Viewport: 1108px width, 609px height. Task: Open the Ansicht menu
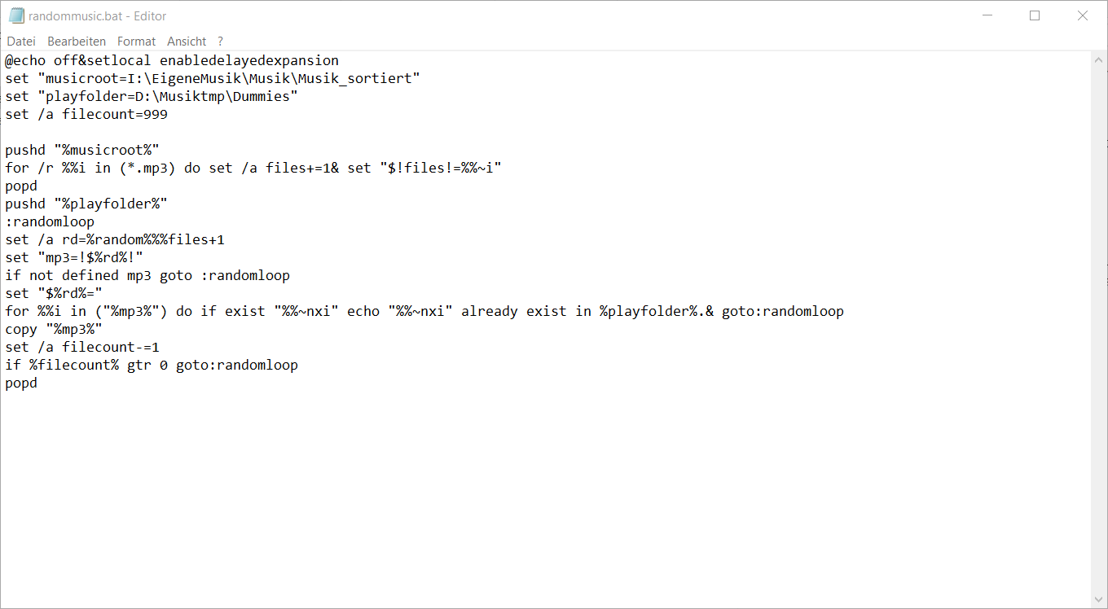[x=187, y=41]
